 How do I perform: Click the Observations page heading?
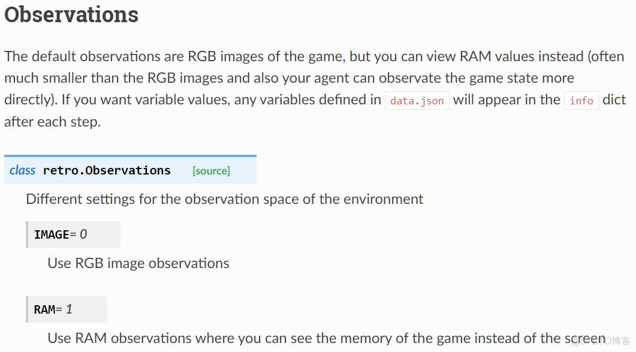(71, 14)
